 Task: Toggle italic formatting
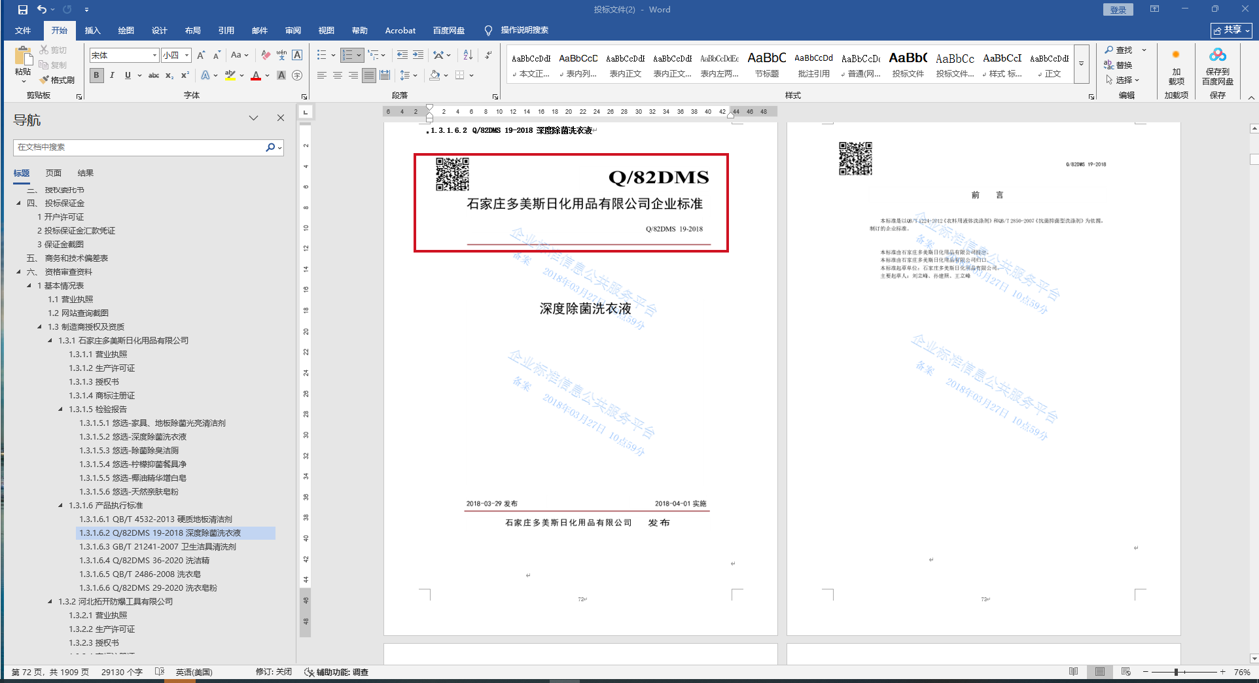click(x=113, y=75)
